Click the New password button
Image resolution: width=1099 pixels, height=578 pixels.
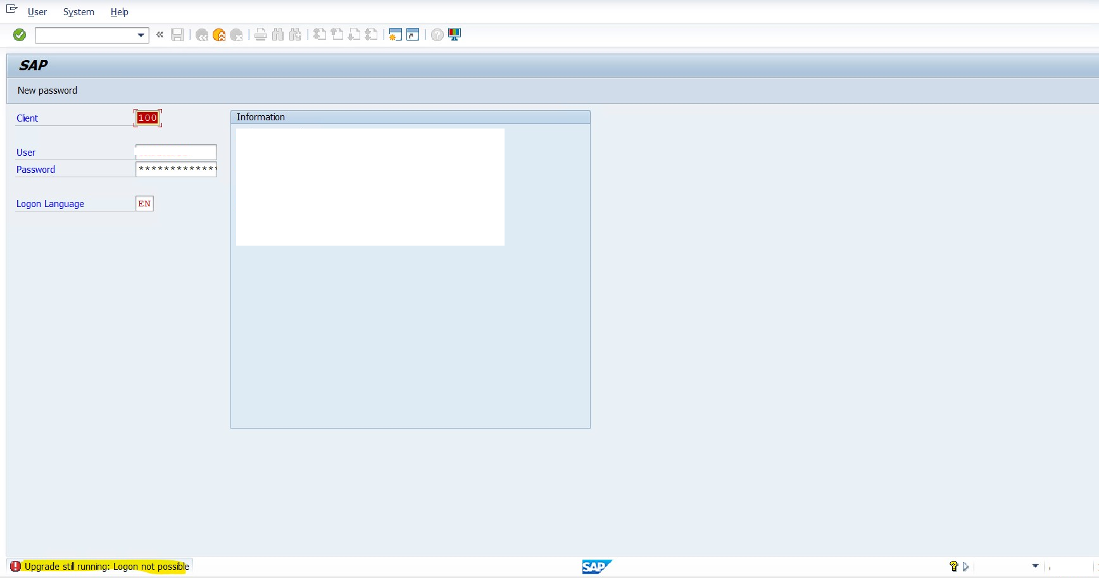pos(47,91)
